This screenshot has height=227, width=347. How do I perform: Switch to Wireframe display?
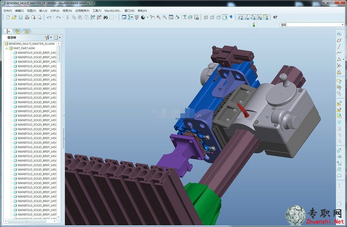(x=206, y=17)
